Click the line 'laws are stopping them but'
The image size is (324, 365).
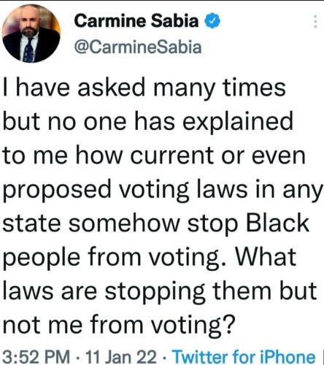tap(160, 292)
